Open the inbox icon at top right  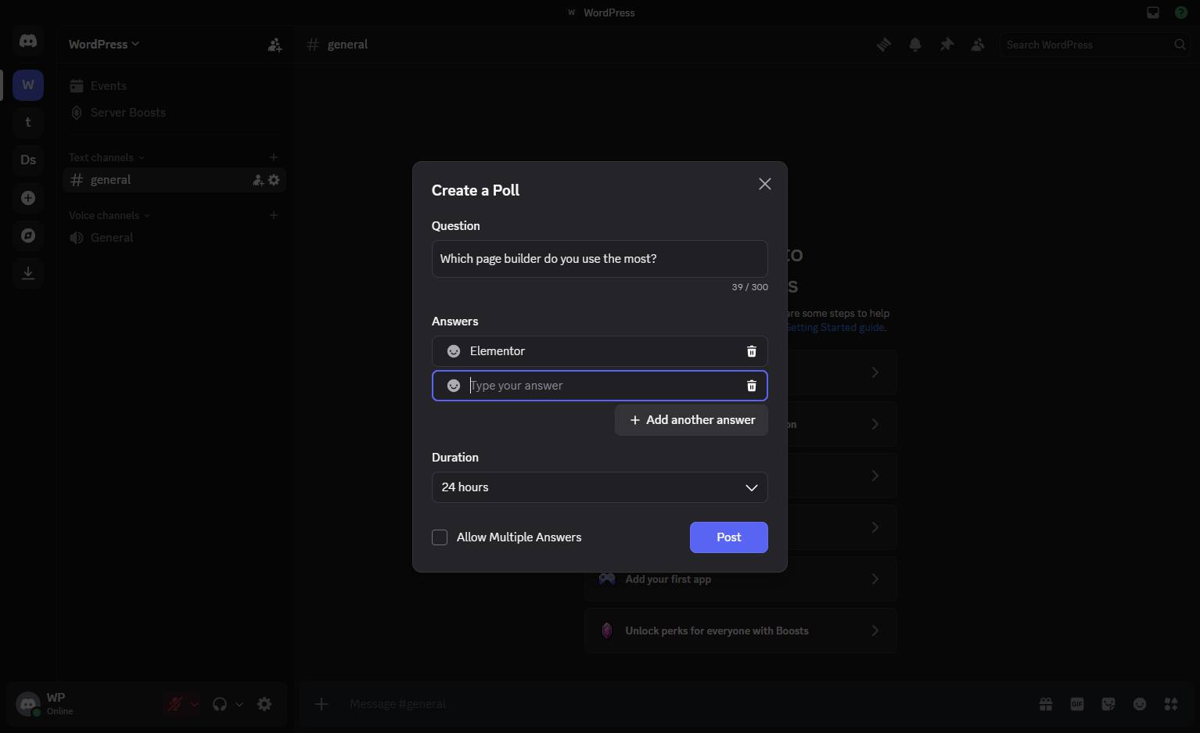click(x=1153, y=13)
